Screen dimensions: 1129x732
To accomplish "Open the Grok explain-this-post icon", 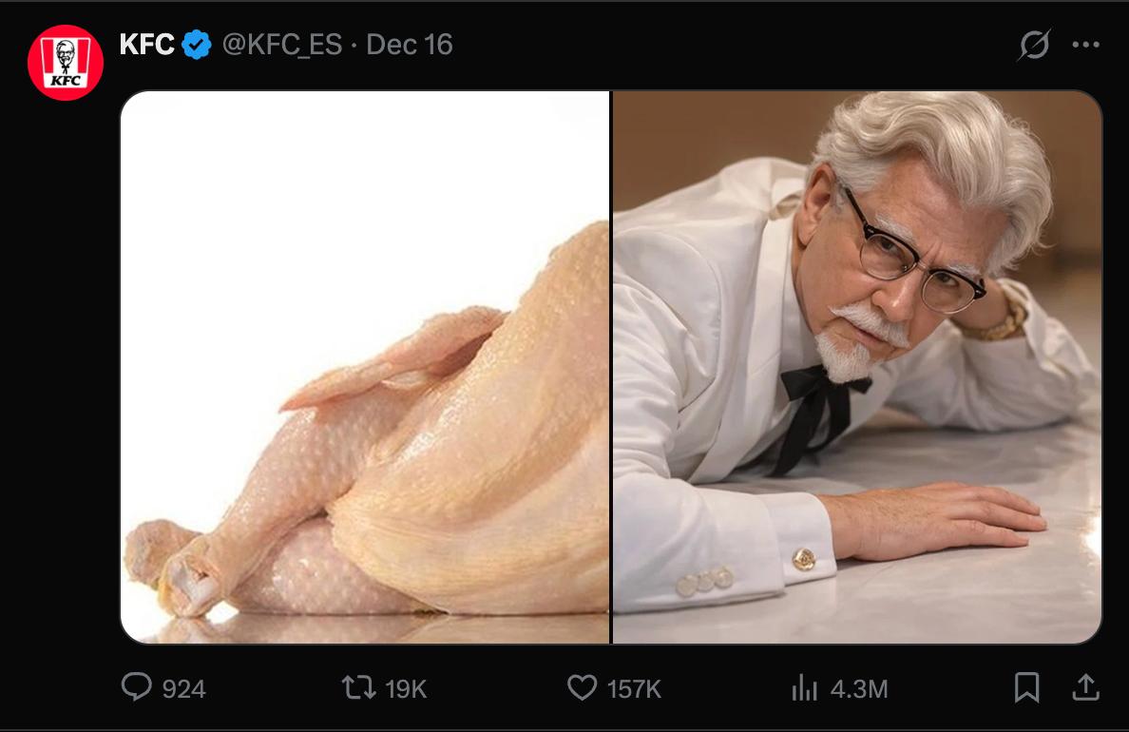I will (x=1034, y=45).
